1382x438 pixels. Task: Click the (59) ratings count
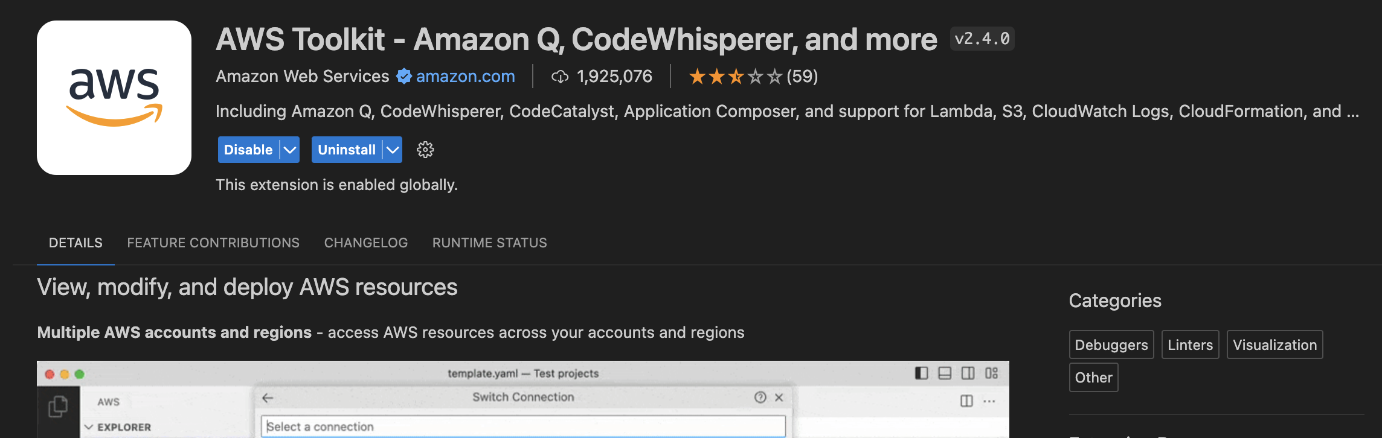tap(802, 77)
